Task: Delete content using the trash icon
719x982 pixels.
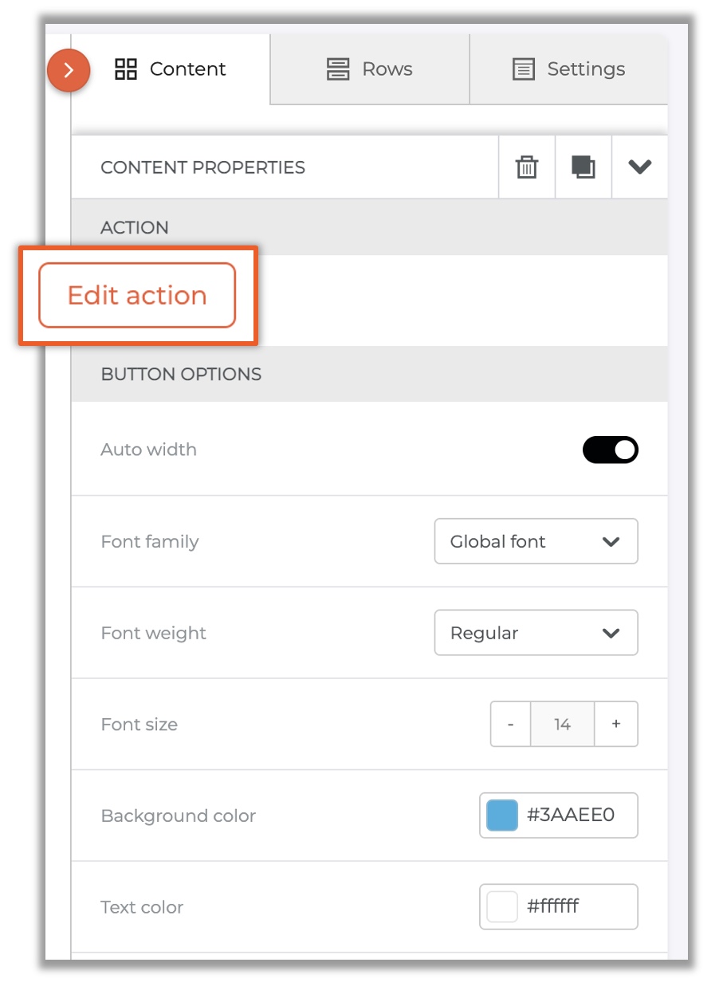Action: coord(527,167)
